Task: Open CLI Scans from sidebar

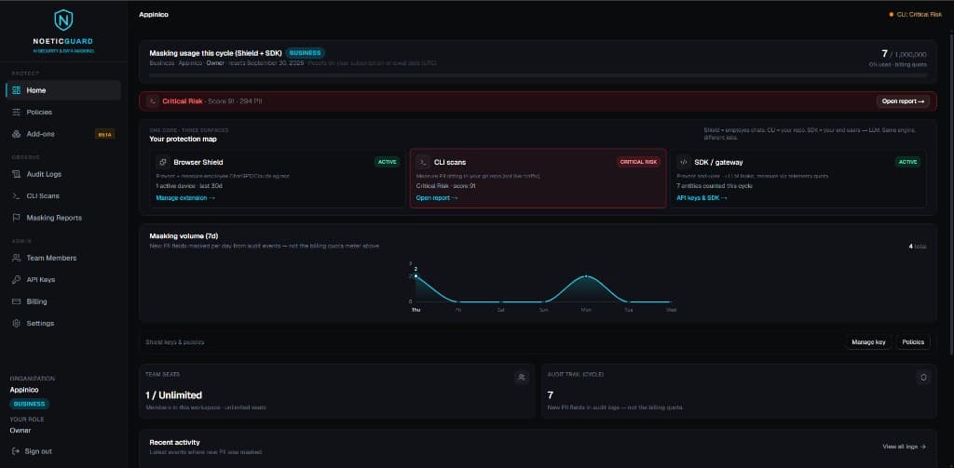Action: [63, 196]
